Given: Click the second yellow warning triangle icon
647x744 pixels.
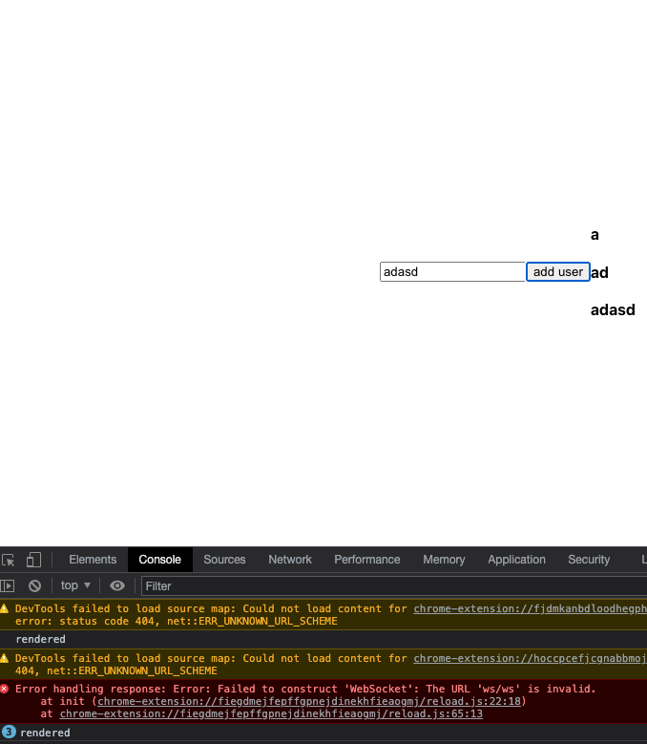Looking at the screenshot, I should coord(4,659).
